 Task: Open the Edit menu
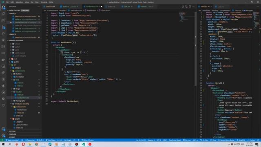pos(12,2)
